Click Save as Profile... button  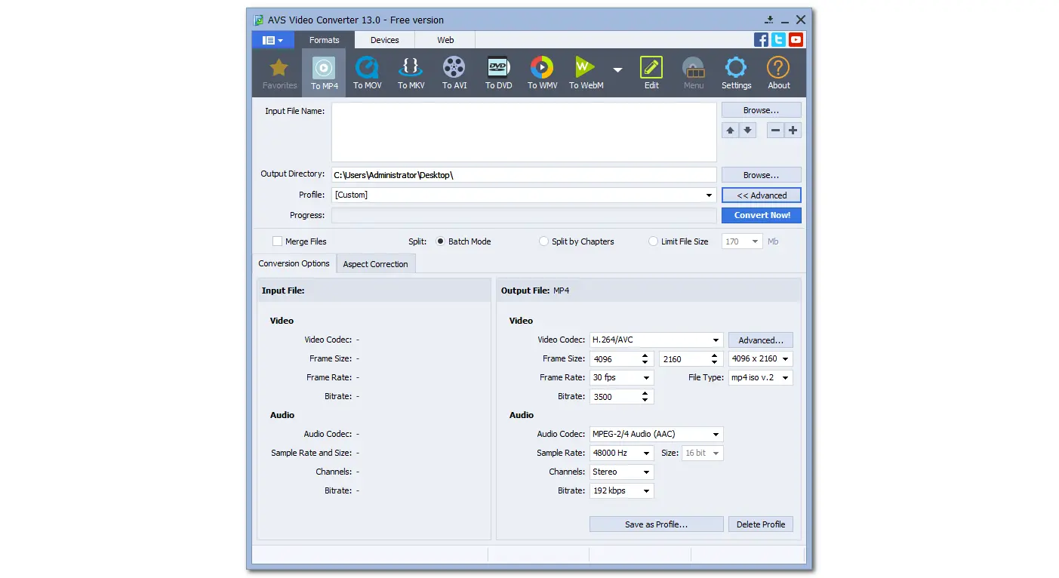(656, 524)
